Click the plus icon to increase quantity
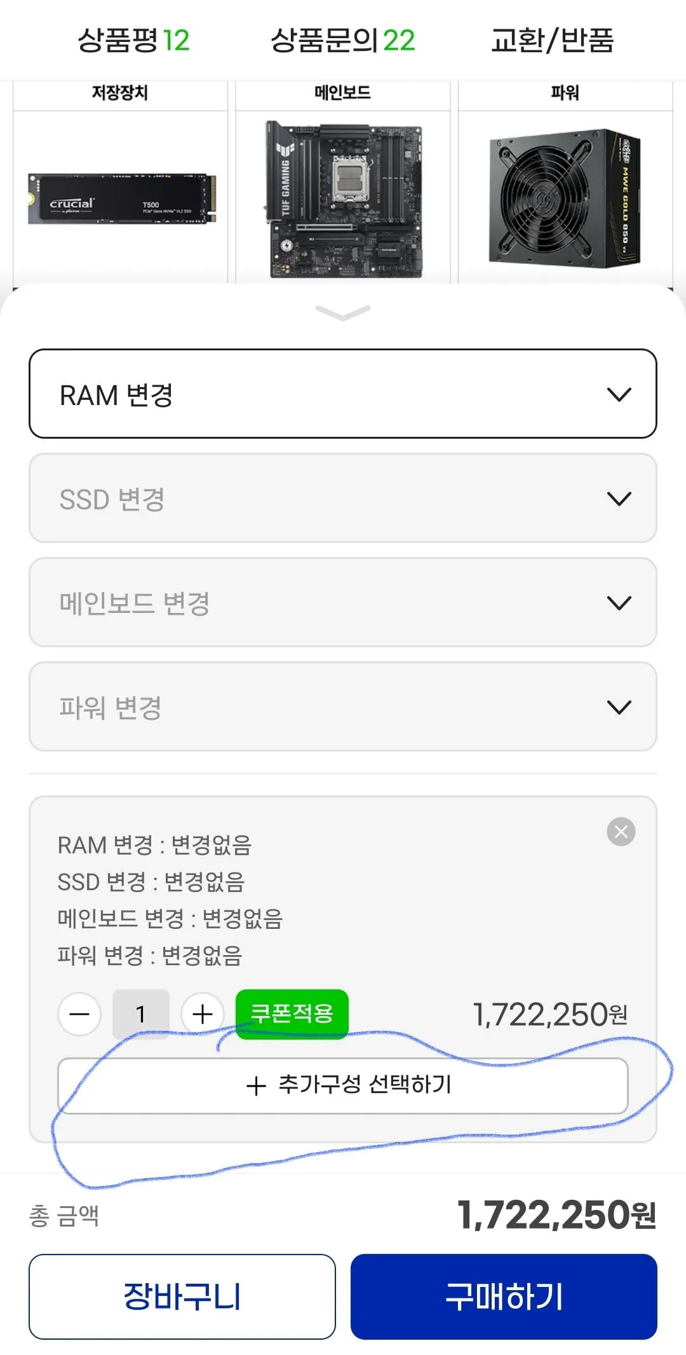The image size is (686, 1355). (x=202, y=1013)
